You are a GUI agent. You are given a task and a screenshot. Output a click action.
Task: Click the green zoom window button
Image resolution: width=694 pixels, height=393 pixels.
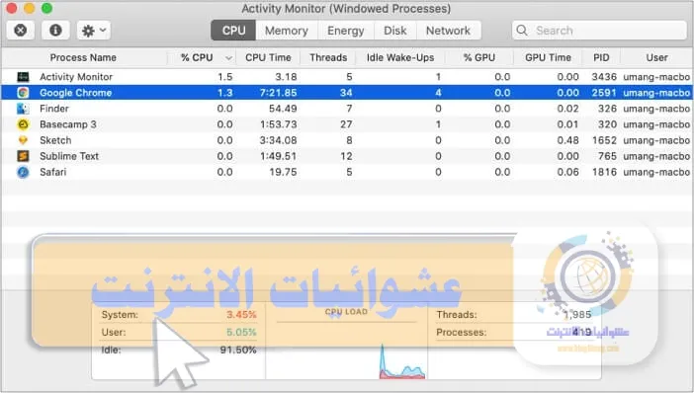(46, 8)
